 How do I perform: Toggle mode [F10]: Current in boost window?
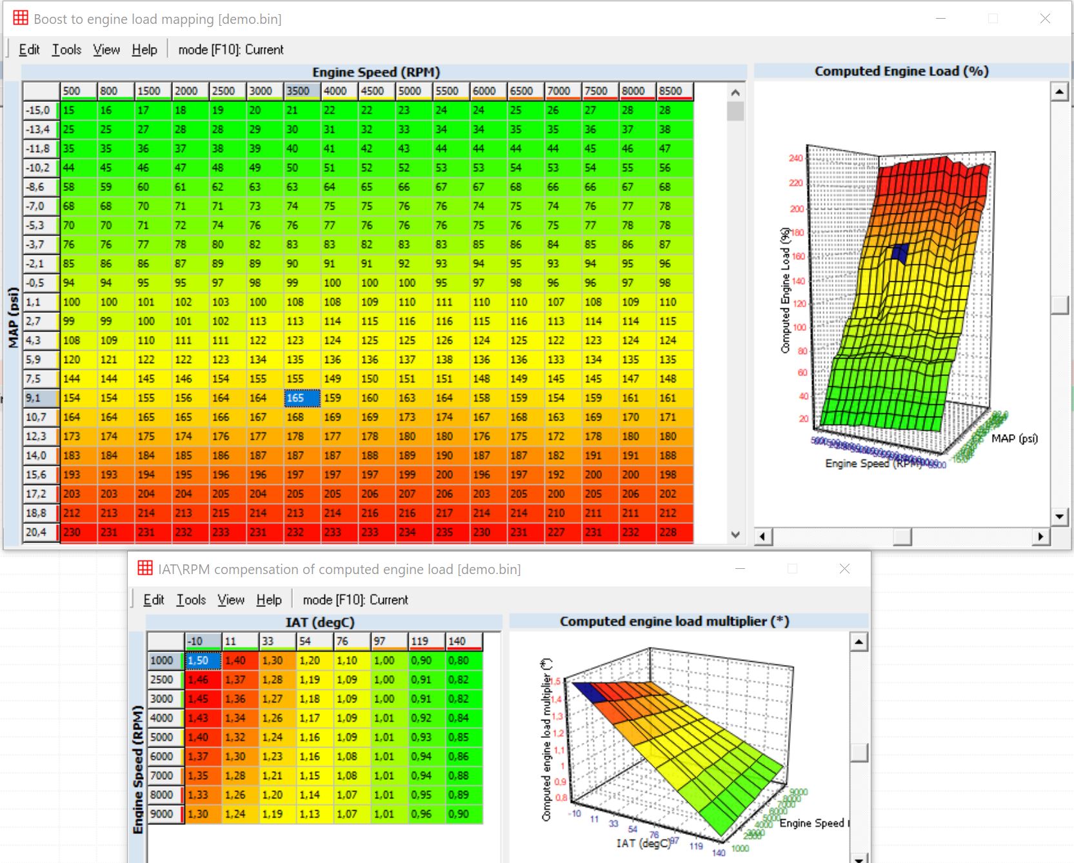230,50
